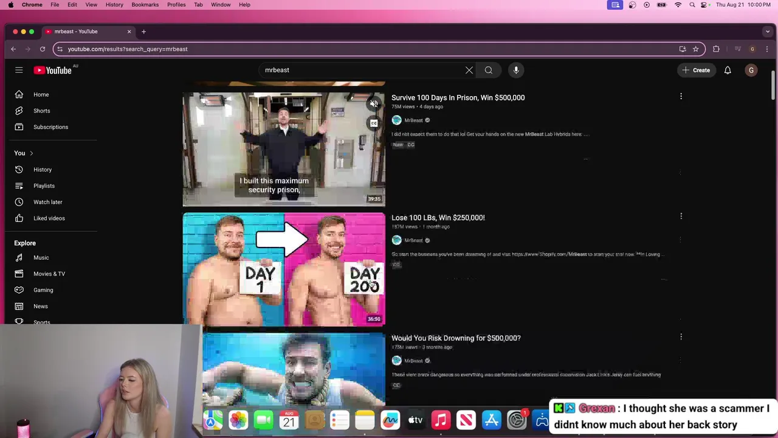This screenshot has width=778, height=438.
Task: Open Photos app in the dock
Action: 238,420
